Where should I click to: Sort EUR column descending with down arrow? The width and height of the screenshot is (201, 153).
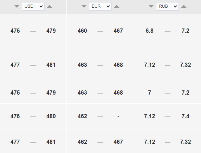84,6
